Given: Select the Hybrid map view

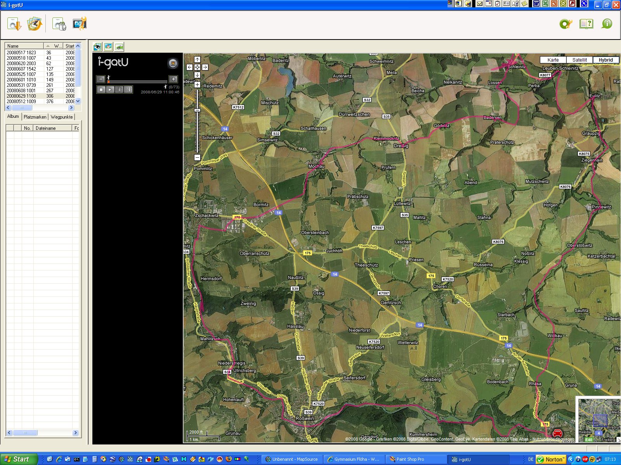Looking at the screenshot, I should point(605,60).
